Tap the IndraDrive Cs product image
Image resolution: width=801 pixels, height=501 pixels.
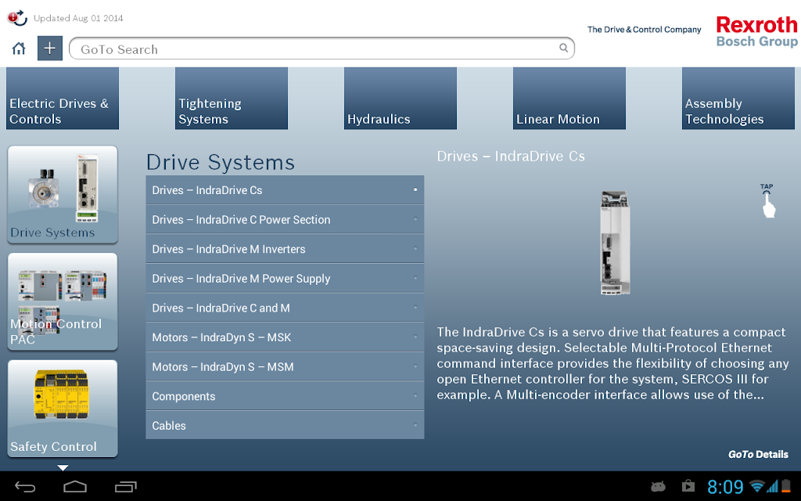click(x=615, y=243)
